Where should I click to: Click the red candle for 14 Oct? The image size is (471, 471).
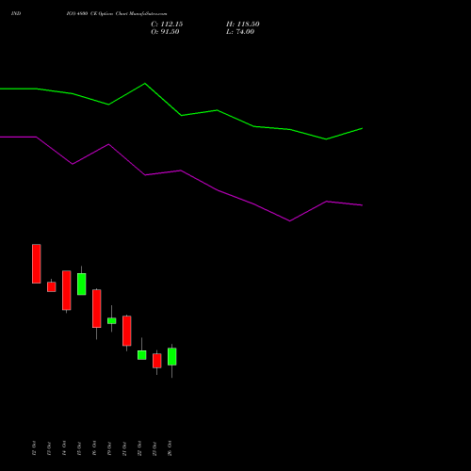[67, 290]
